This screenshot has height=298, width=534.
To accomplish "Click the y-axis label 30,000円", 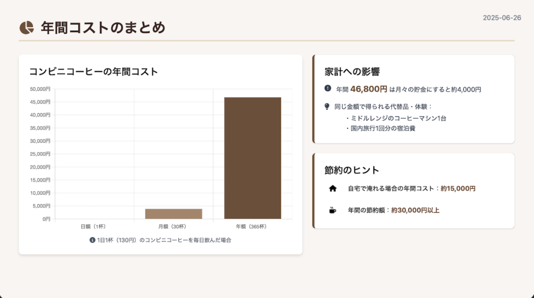I will [40, 141].
